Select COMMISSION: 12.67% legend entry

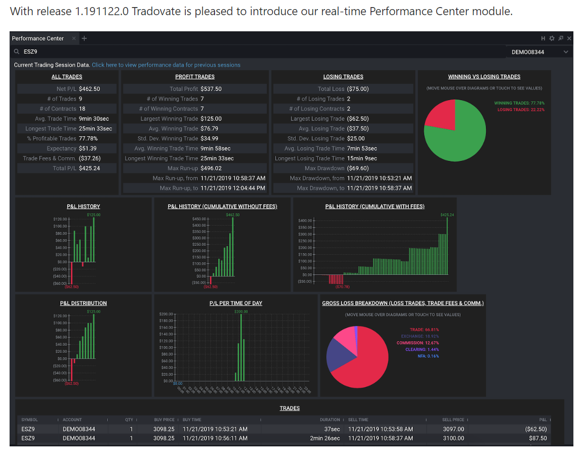(x=417, y=343)
